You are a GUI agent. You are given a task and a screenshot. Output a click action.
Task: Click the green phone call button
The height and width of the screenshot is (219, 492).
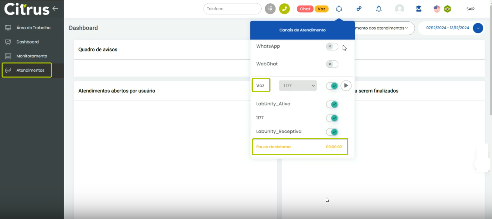pos(284,9)
